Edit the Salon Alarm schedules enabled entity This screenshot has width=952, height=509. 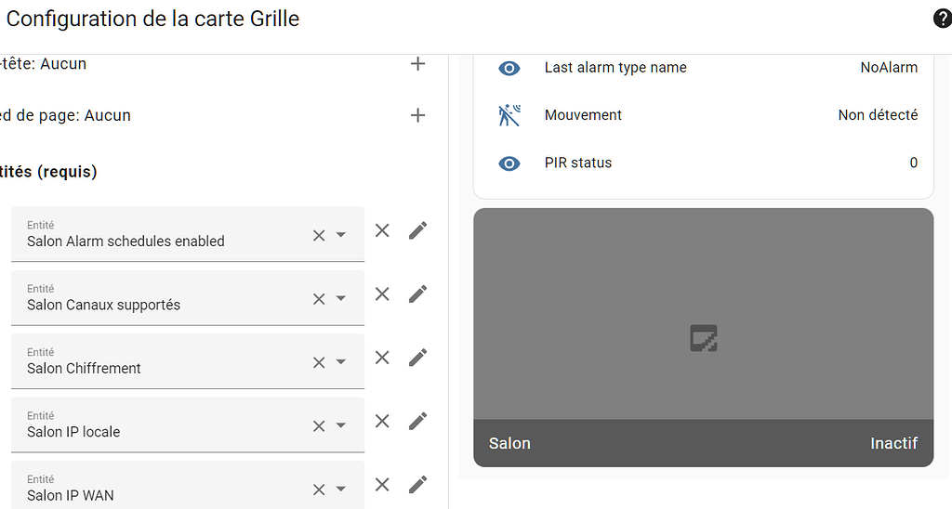point(418,230)
